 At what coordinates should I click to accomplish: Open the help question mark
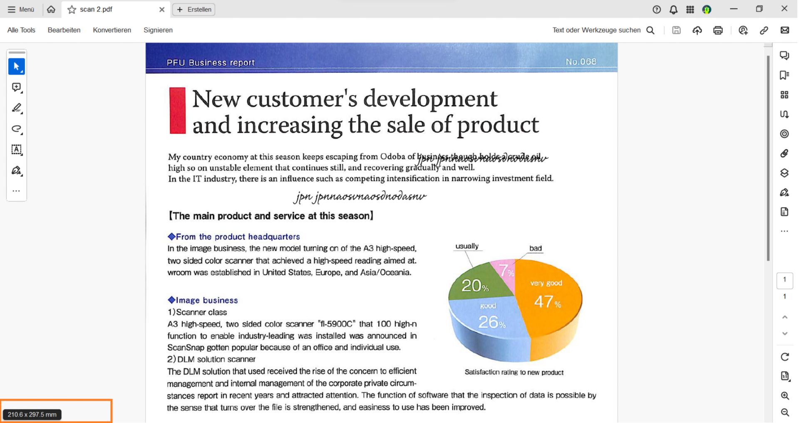click(x=657, y=10)
